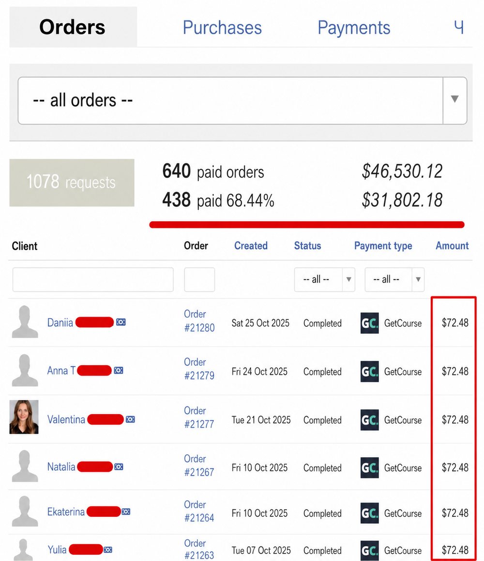Viewport: 484px width, 561px height.
Task: Open Natalia's client profile link
Action: click(61, 467)
